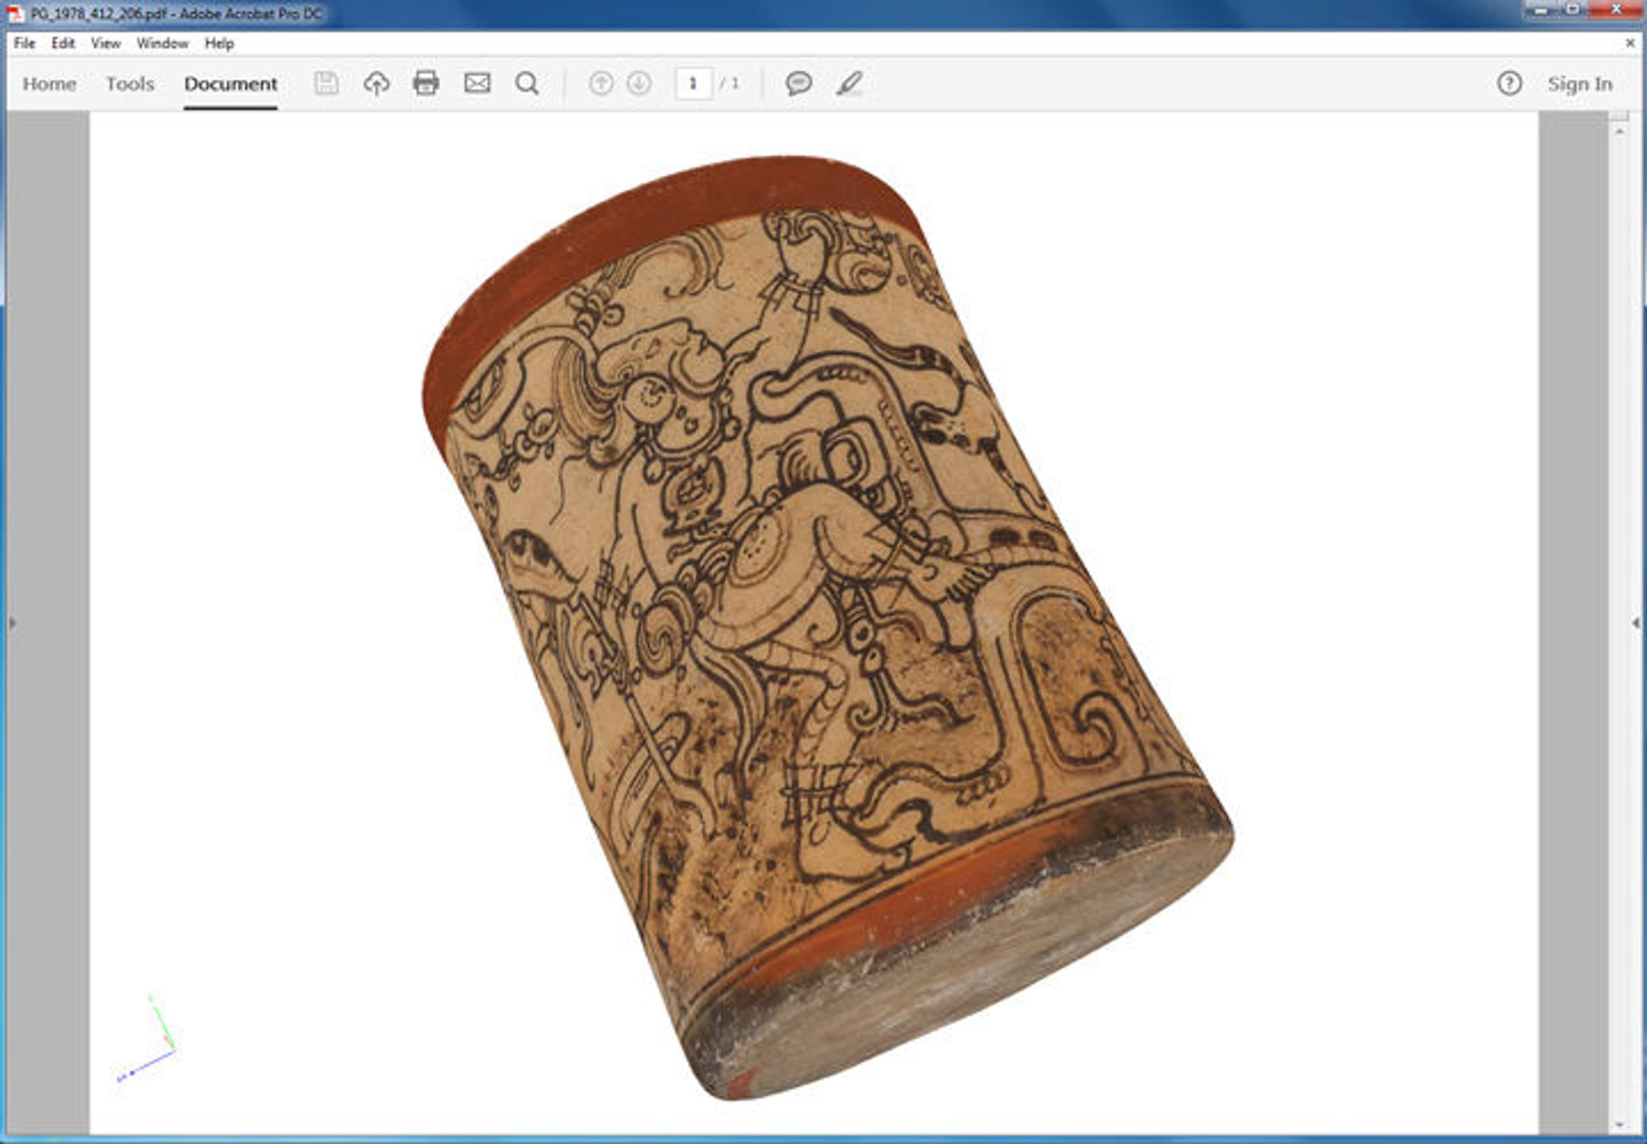This screenshot has width=1647, height=1144.
Task: Switch to the Home tab
Action: 49,84
